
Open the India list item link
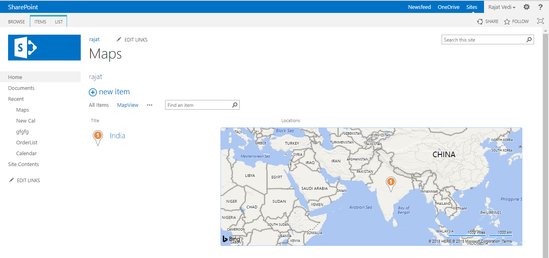click(x=117, y=135)
